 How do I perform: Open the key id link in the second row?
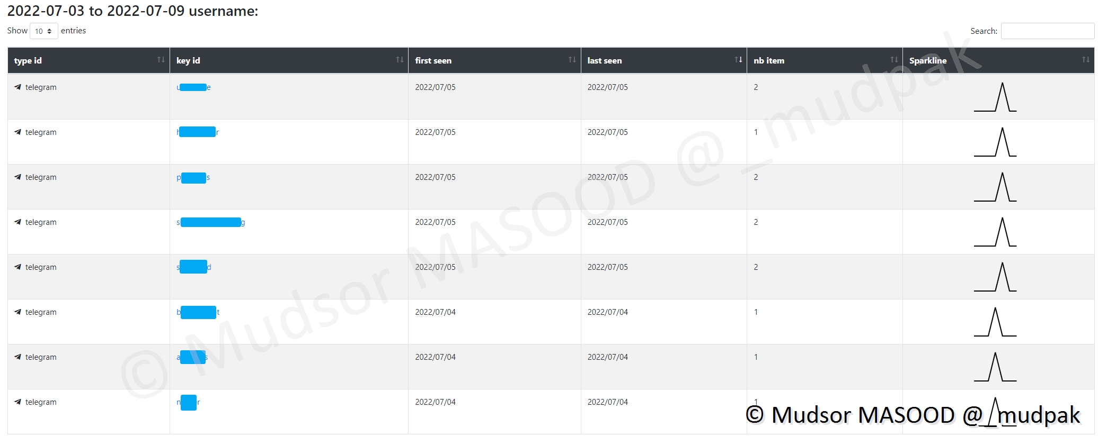click(197, 132)
